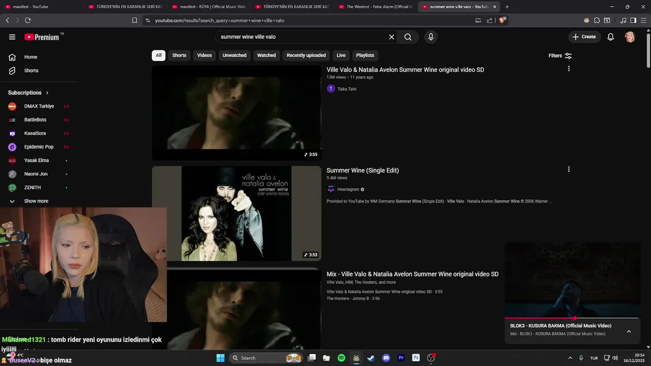
Task: Open the notifications bell
Action: point(610,37)
